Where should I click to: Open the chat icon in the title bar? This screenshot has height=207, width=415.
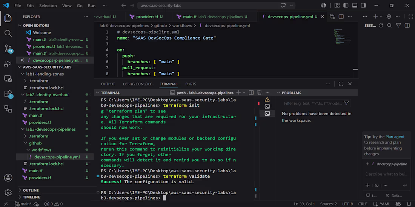click(x=283, y=6)
